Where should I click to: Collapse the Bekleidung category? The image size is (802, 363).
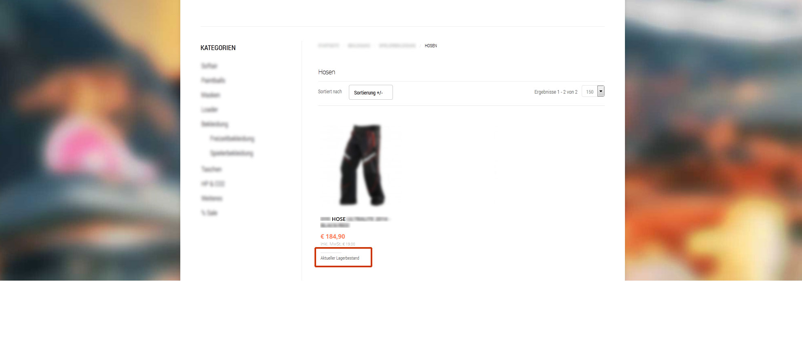tap(215, 124)
